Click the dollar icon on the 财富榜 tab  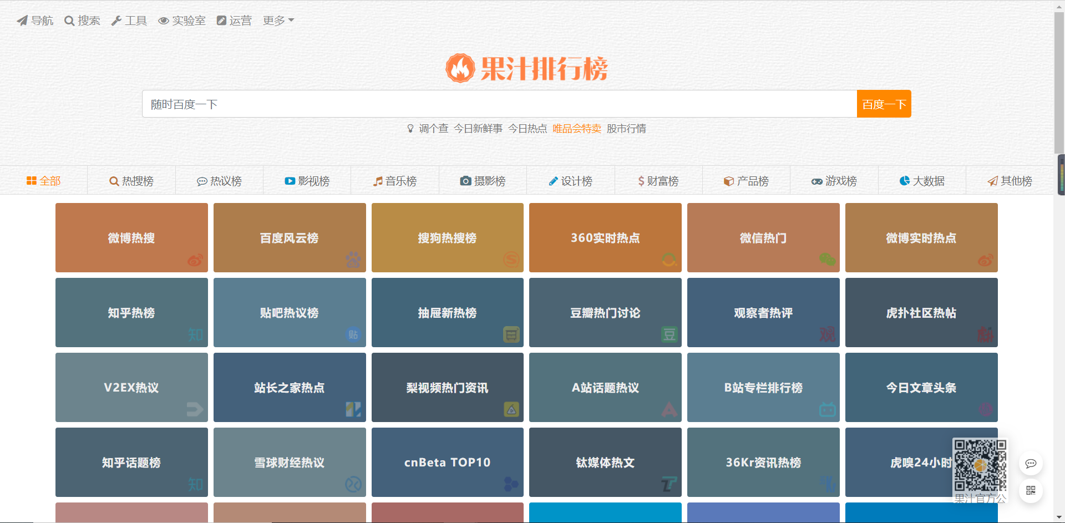641,181
